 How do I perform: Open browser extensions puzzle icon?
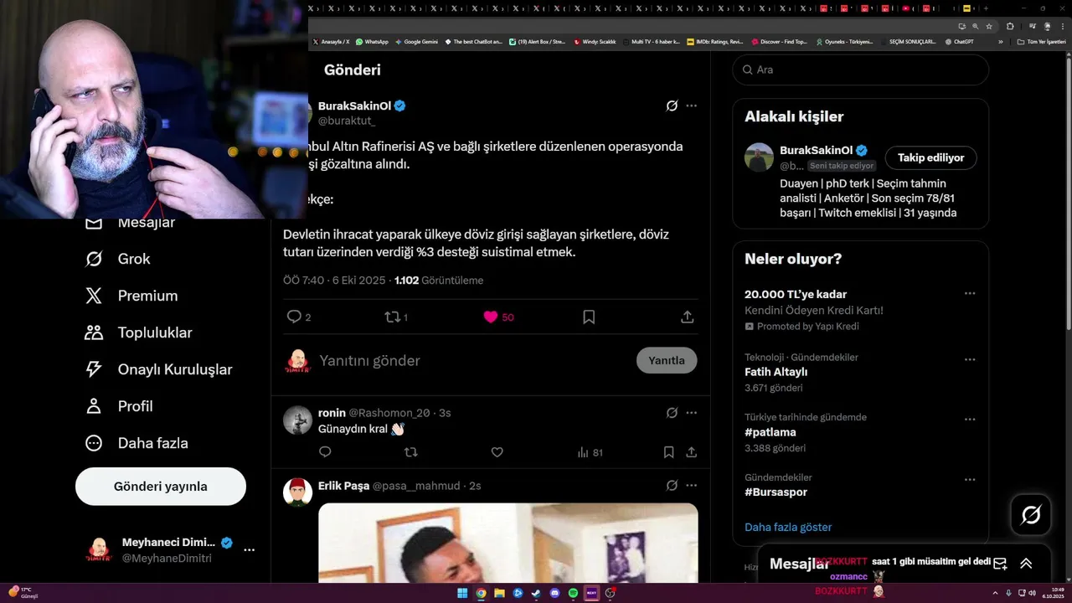tap(1010, 26)
